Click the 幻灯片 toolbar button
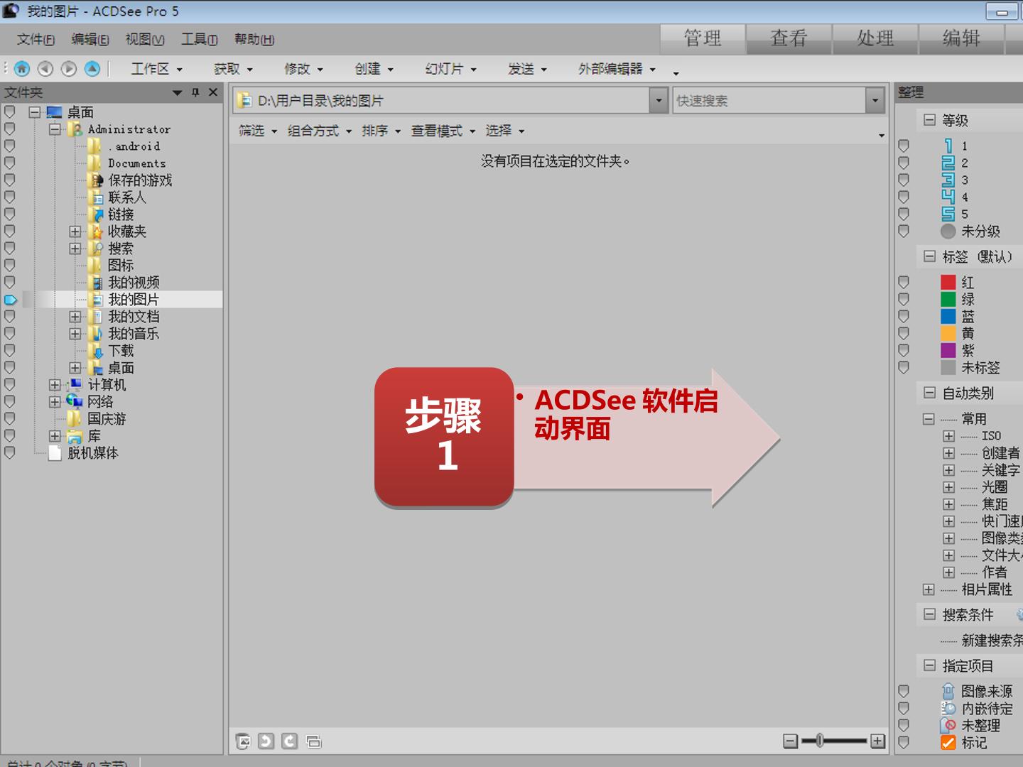 pyautogui.click(x=451, y=69)
